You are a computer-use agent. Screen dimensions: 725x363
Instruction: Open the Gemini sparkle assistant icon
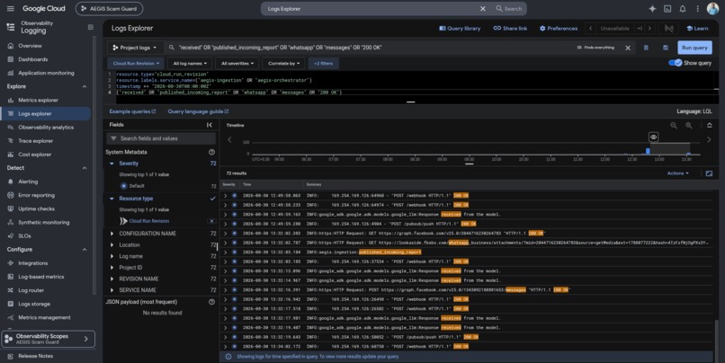click(x=652, y=9)
